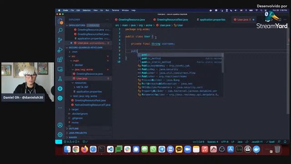
Task: Open Slack from the Dock
Action: [x=127, y=149]
